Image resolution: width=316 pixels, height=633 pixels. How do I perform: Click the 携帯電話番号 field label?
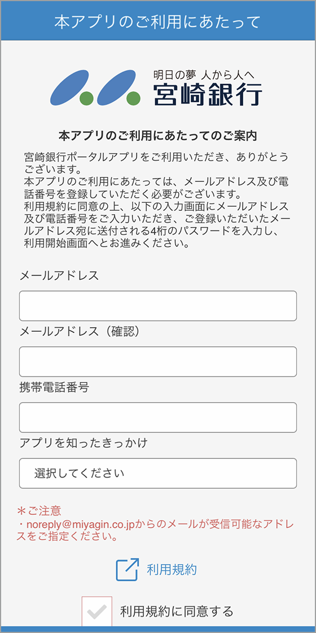click(54, 388)
